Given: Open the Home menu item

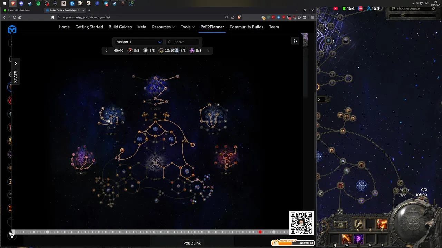Looking at the screenshot, I should coord(64,27).
